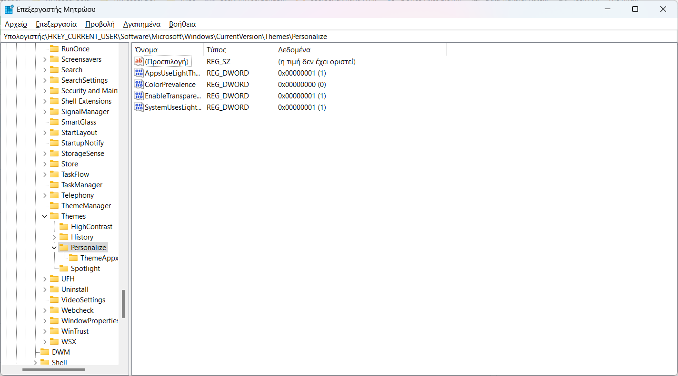The width and height of the screenshot is (678, 376).
Task: Click the RunOnce folder icon
Action: 54,48
